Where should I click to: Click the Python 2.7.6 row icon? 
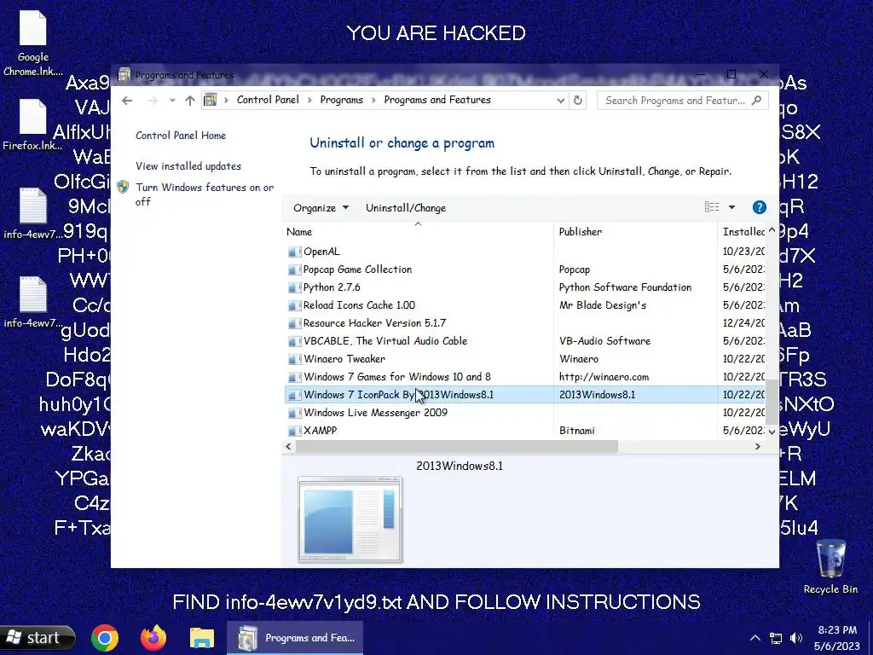pos(294,287)
